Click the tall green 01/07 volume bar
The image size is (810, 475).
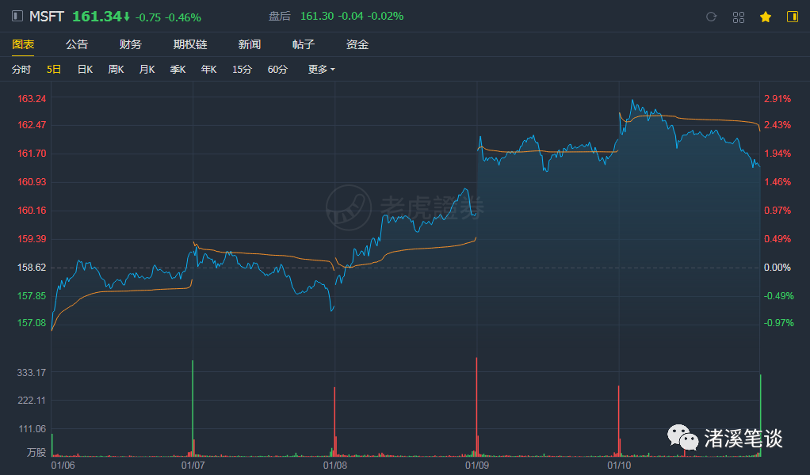(193, 408)
